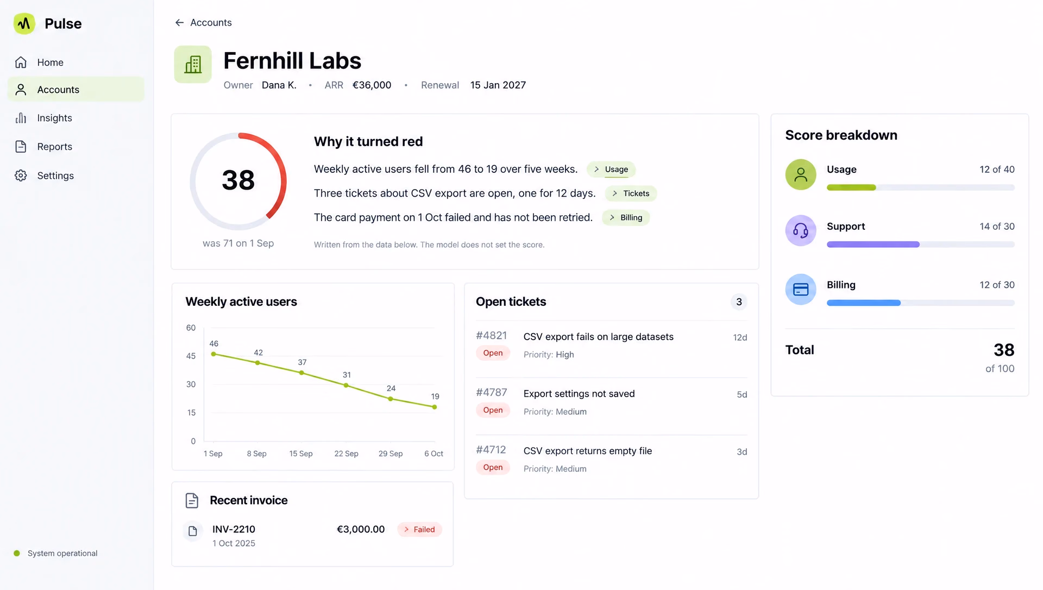1043x590 pixels.
Task: Open Settings from the sidebar
Action: tap(76, 175)
